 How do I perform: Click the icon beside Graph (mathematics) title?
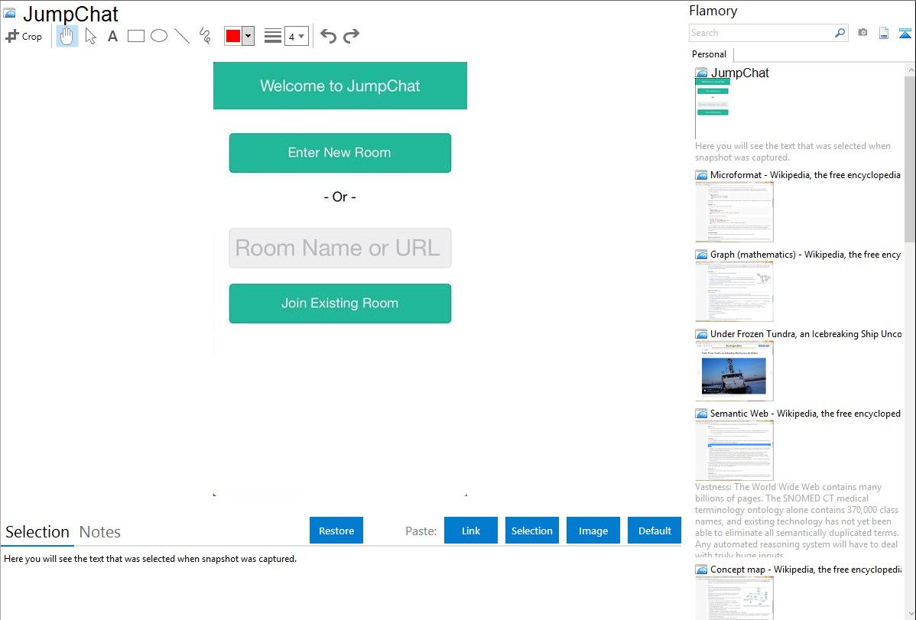[702, 255]
